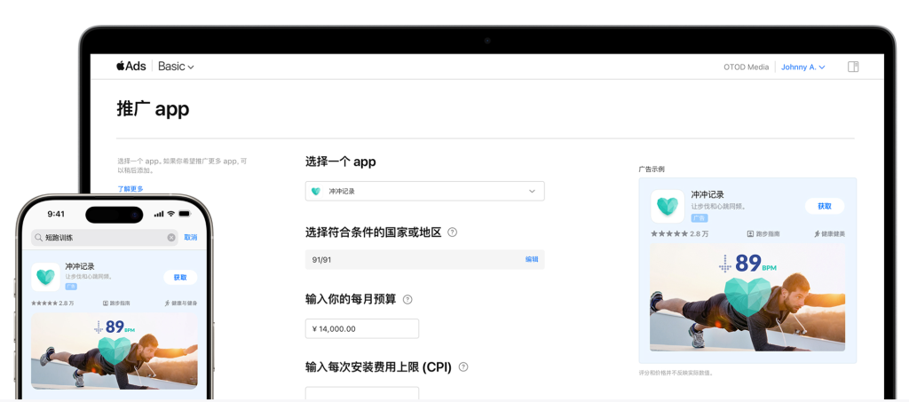Click the 编辑 link for countries
The width and height of the screenshot is (909, 402).
coord(532,259)
